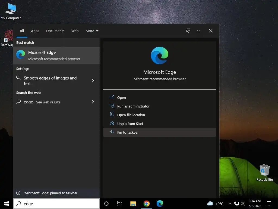Open Task View from the taskbar
Image resolution: width=278 pixels, height=209 pixels.
pyautogui.click(x=119, y=204)
